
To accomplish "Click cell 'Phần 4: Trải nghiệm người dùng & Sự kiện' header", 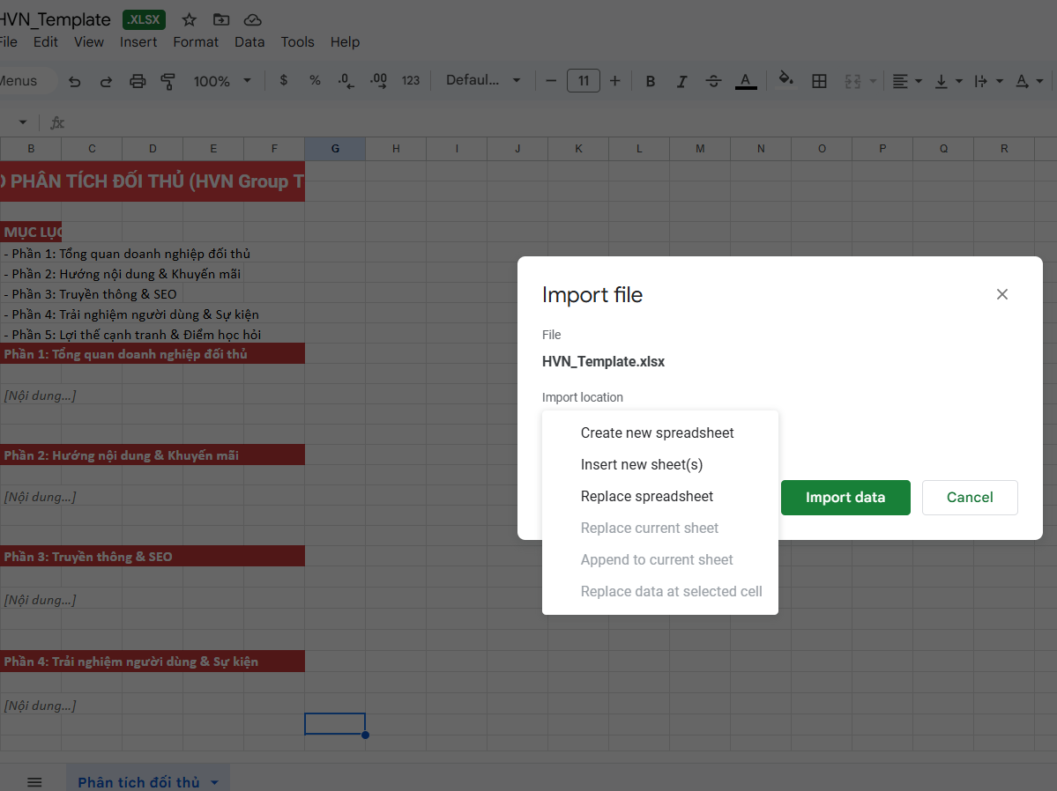I will [153, 662].
